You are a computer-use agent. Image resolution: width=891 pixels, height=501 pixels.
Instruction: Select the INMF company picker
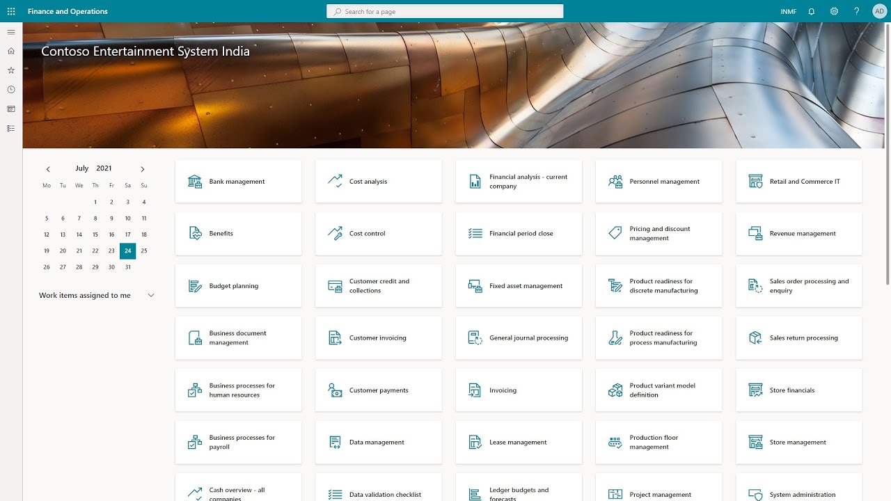click(x=788, y=12)
